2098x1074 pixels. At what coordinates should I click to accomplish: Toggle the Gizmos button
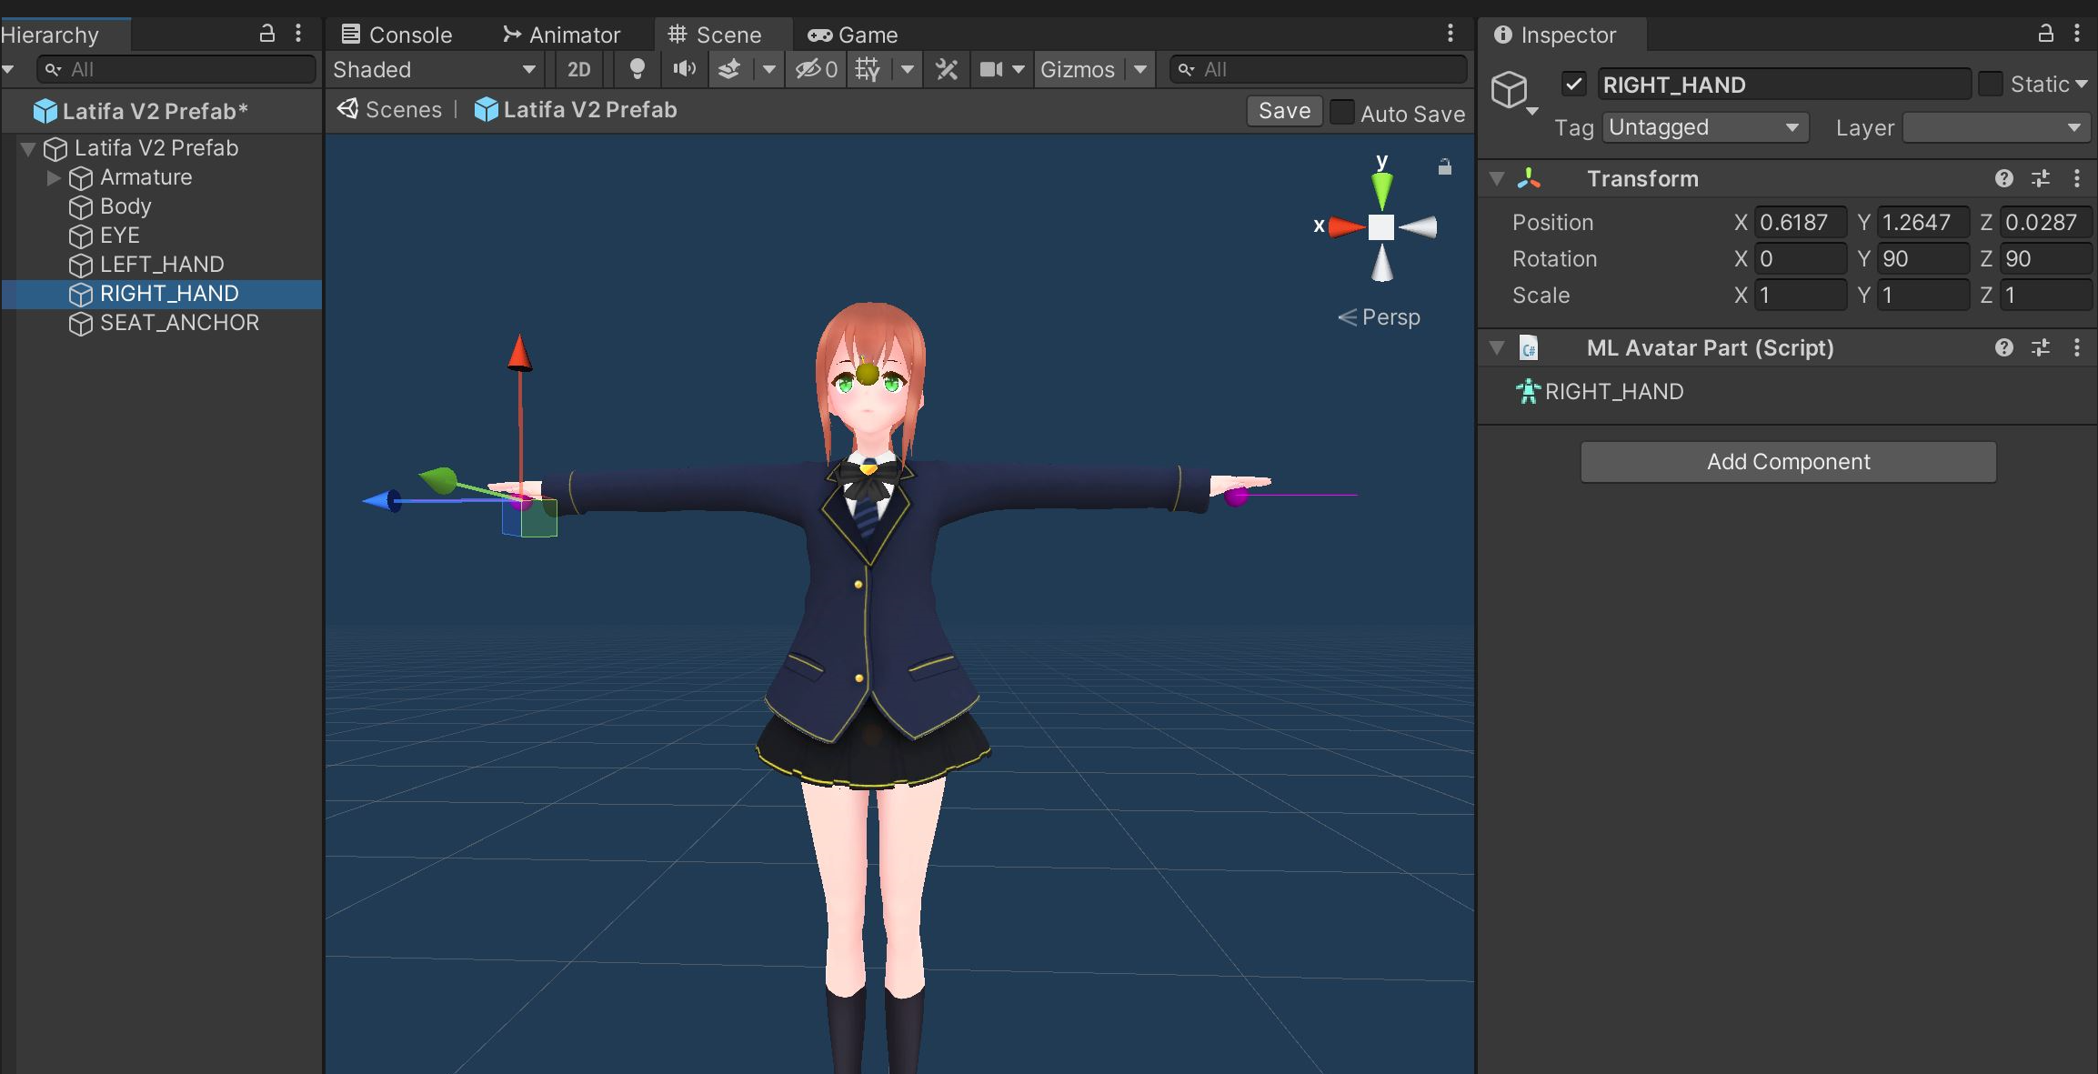[x=1078, y=69]
